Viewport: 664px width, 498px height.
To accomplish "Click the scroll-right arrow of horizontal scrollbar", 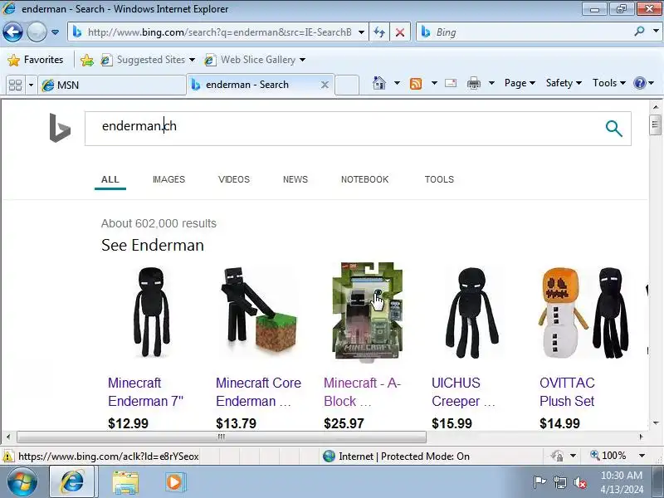I will 641,437.
